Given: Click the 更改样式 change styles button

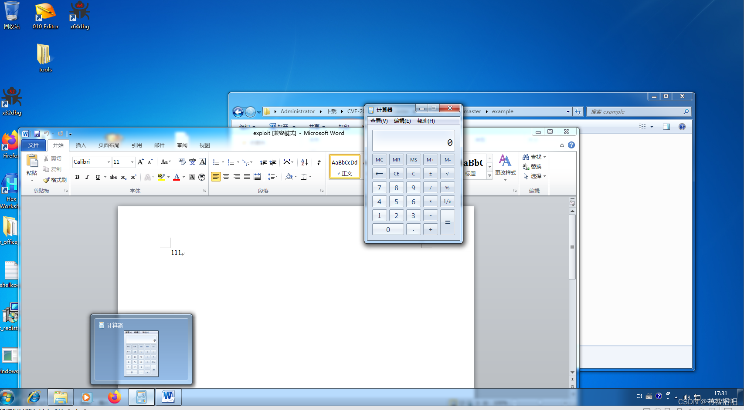Looking at the screenshot, I should [x=505, y=167].
